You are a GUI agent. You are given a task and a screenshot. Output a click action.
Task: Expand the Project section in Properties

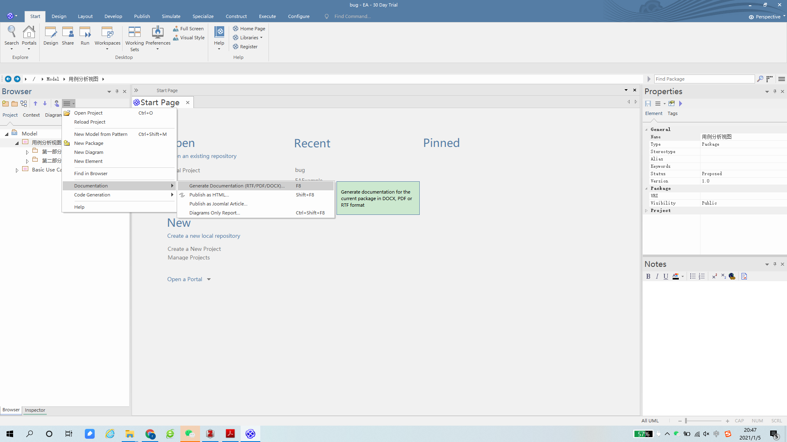(646, 211)
